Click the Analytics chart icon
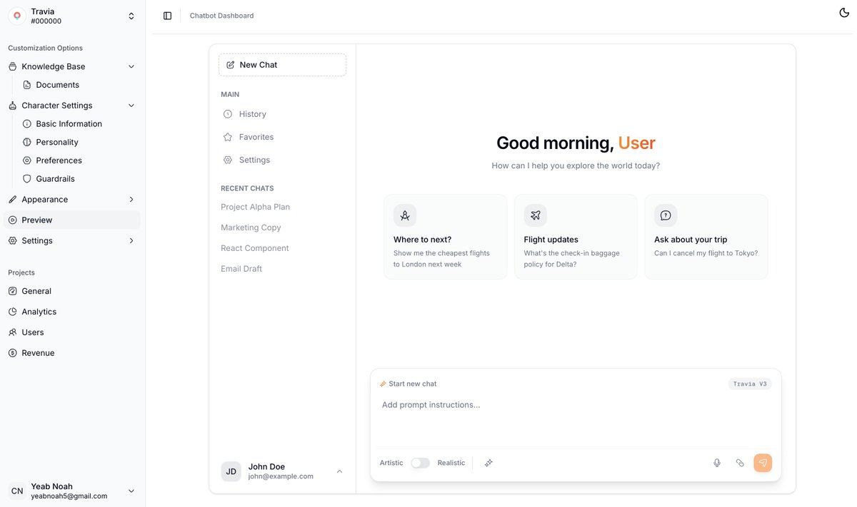The height and width of the screenshot is (507, 857). (13, 312)
